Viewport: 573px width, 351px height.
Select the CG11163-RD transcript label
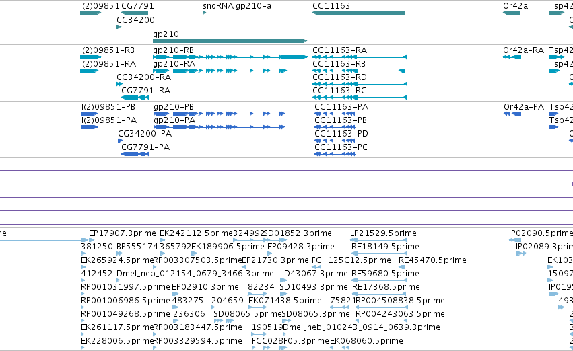[339, 77]
